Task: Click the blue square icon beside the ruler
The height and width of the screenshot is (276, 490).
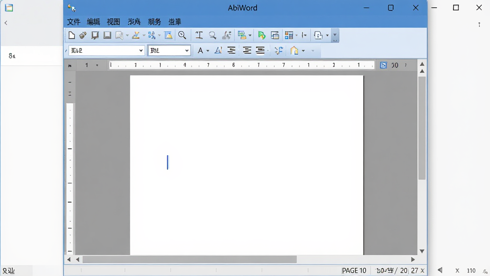Action: pyautogui.click(x=383, y=65)
